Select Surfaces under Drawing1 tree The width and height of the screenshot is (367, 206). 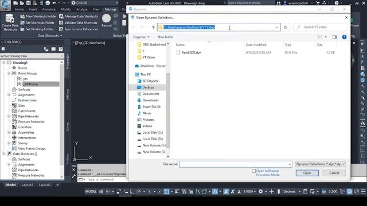click(24, 89)
